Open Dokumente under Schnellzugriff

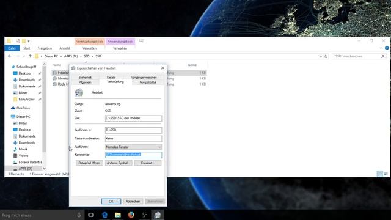pyautogui.click(x=27, y=86)
